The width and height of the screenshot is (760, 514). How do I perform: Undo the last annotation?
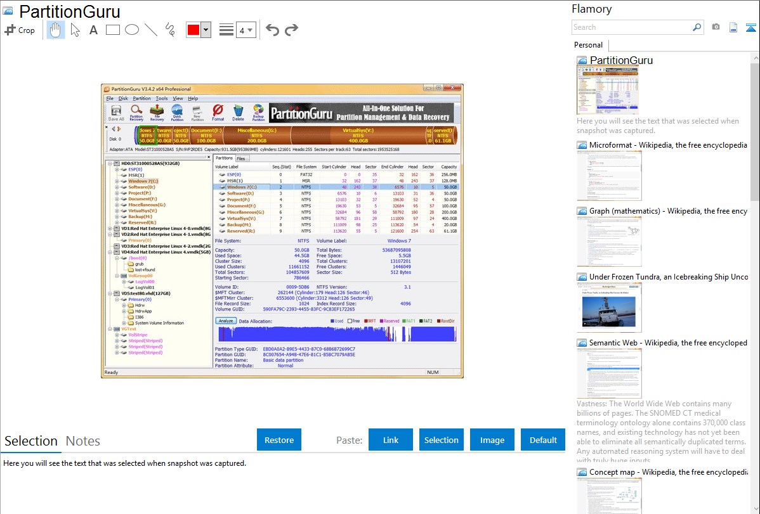point(272,30)
